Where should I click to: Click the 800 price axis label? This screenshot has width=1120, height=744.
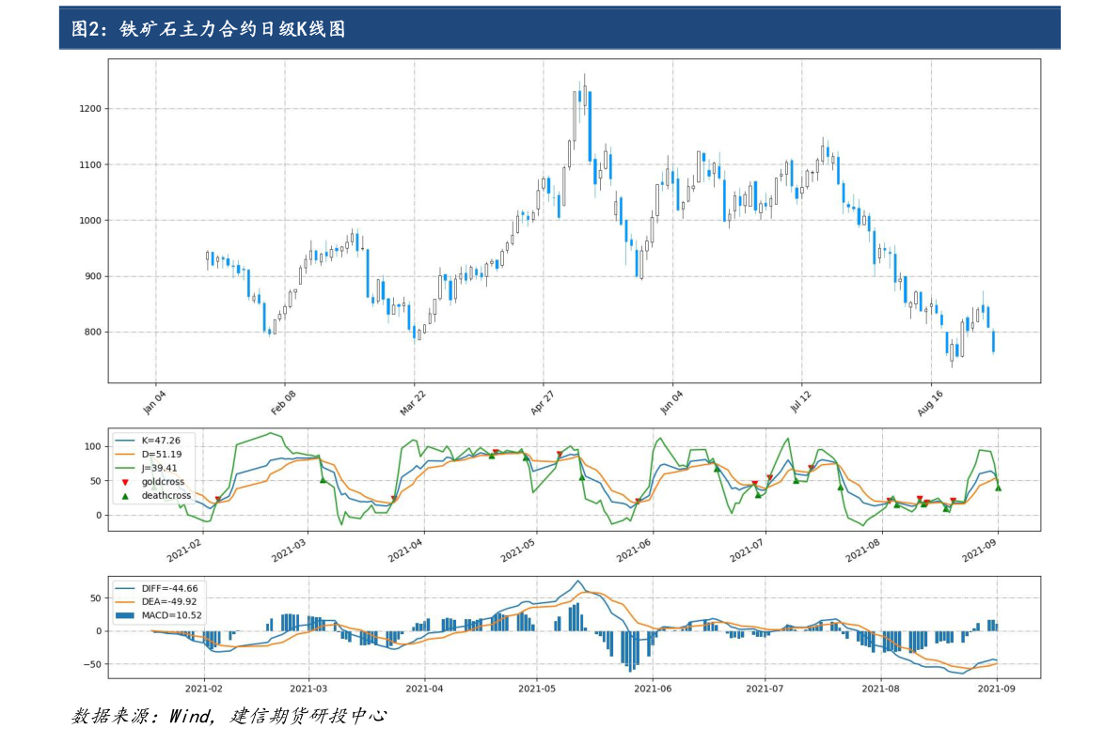pos(93,333)
